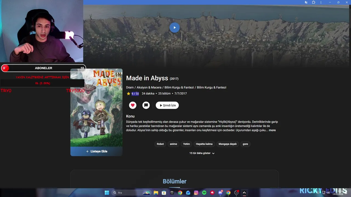
Task: Open the browser translate icon
Action: pyautogui.click(x=306, y=2)
